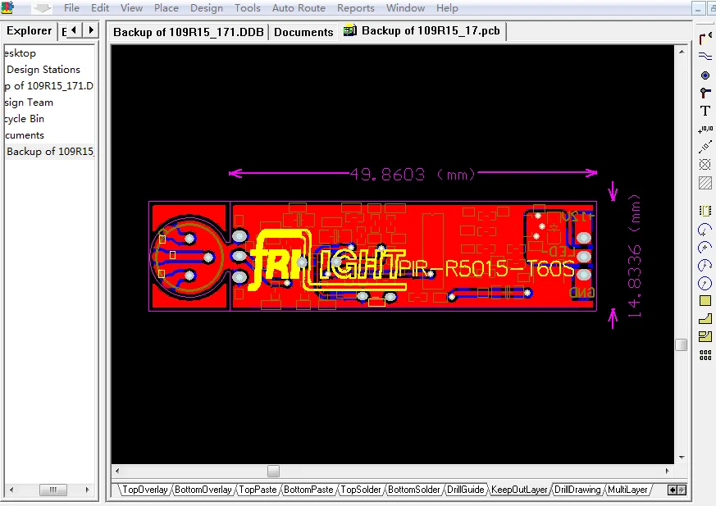Switch to the Explorer panel tab
Image resolution: width=716 pixels, height=506 pixels.
(x=30, y=30)
